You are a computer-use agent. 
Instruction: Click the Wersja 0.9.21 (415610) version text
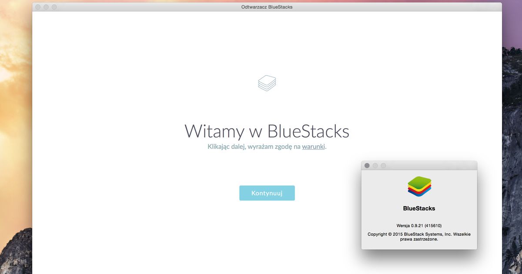pyautogui.click(x=419, y=226)
